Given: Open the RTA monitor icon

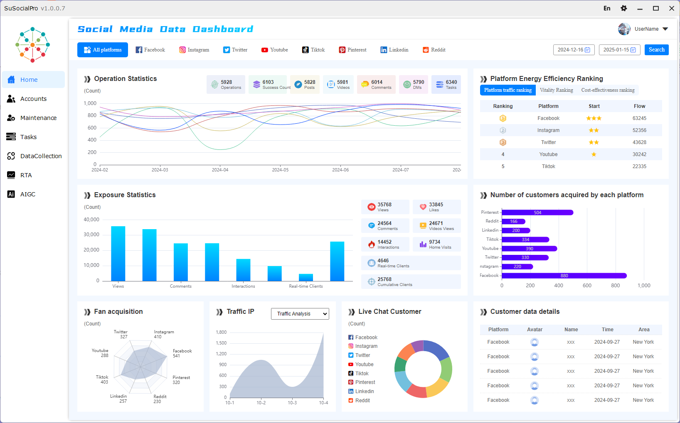Looking at the screenshot, I should coord(11,175).
